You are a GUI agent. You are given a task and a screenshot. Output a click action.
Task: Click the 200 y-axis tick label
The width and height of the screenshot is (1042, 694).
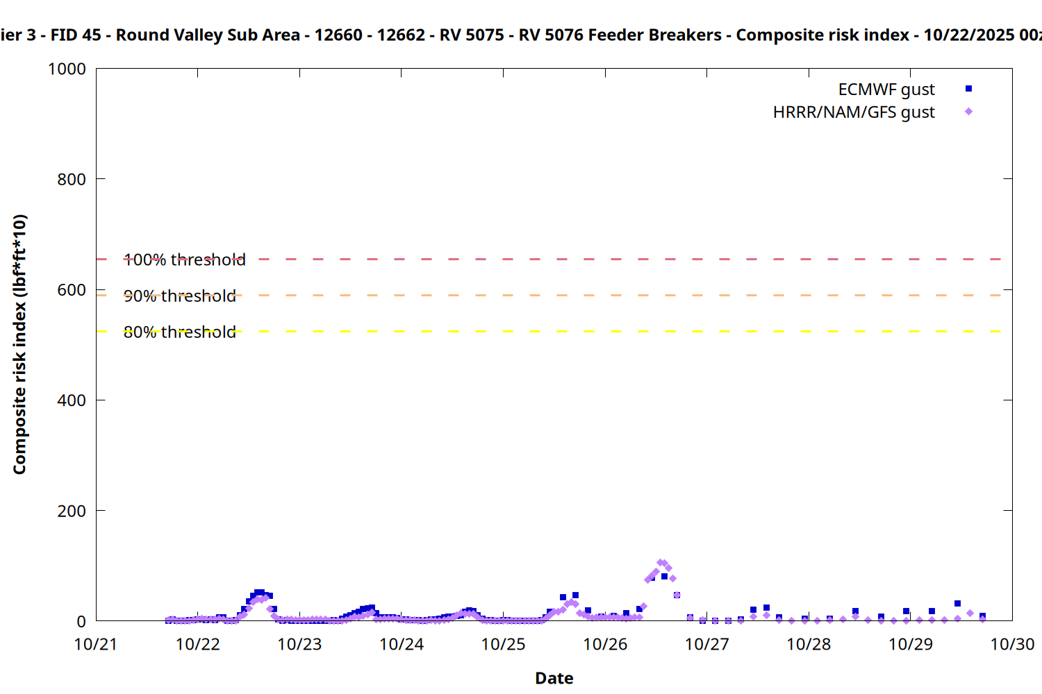[x=72, y=511]
